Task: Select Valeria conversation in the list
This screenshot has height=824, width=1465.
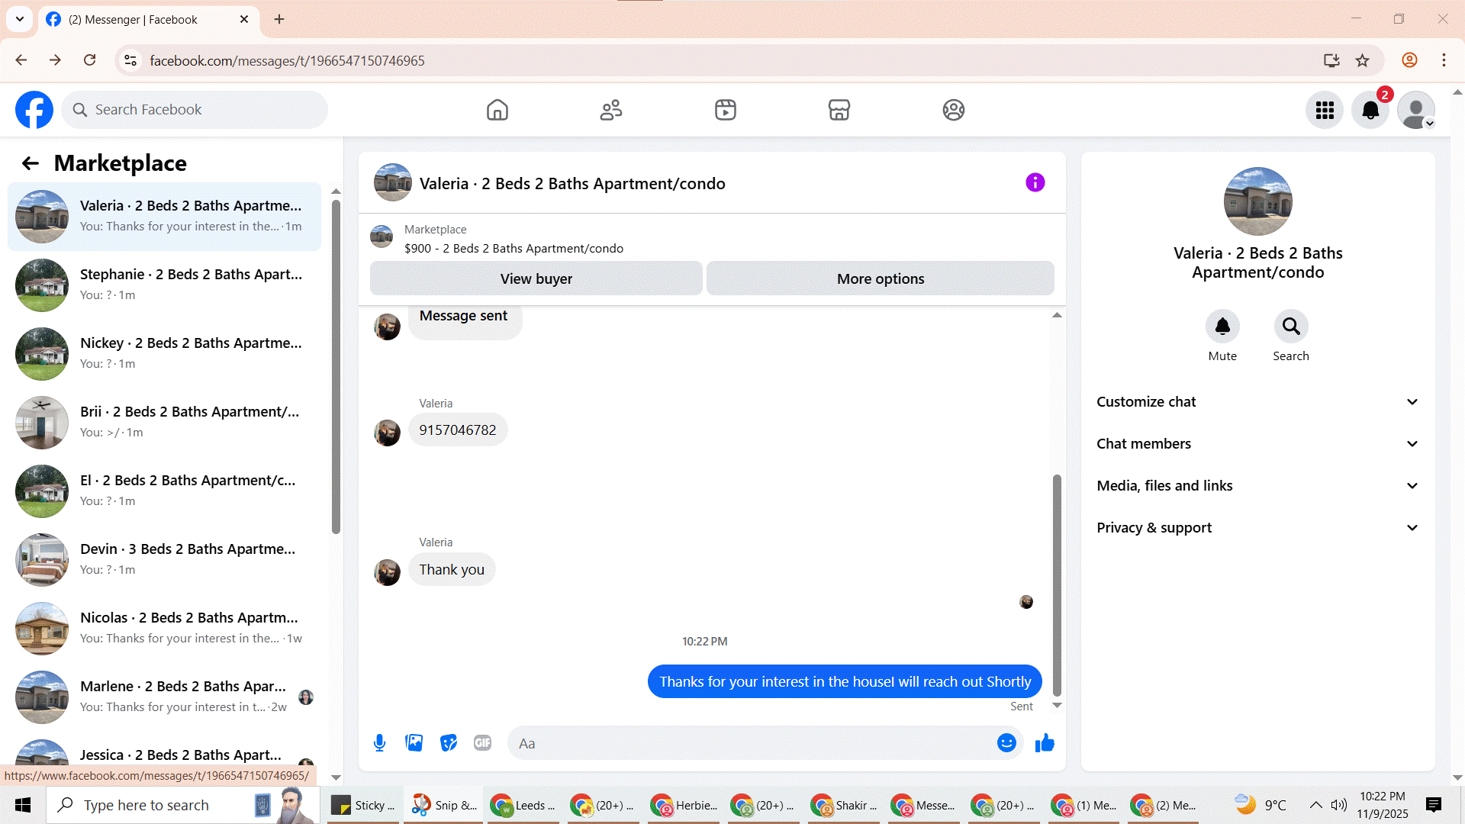Action: [x=164, y=217]
